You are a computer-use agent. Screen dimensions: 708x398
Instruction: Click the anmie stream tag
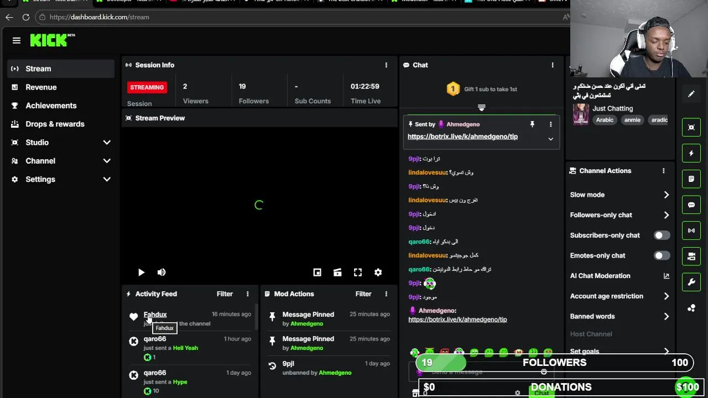tap(632, 120)
